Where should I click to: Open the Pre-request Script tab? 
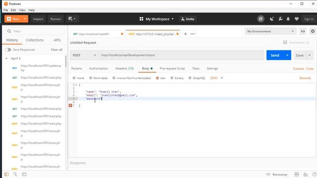[x=172, y=69]
